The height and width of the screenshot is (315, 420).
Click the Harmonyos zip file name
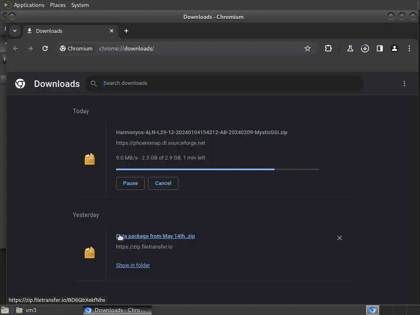[201, 132]
